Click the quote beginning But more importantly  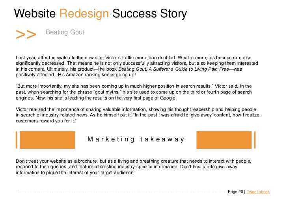pyautogui.click(x=134, y=92)
